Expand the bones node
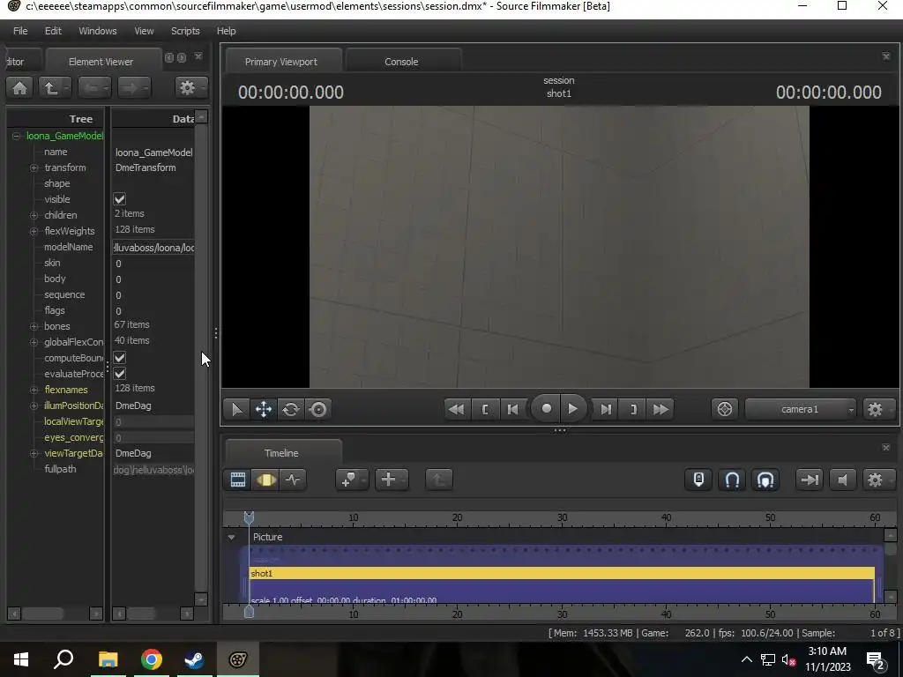The width and height of the screenshot is (903, 677). [34, 326]
